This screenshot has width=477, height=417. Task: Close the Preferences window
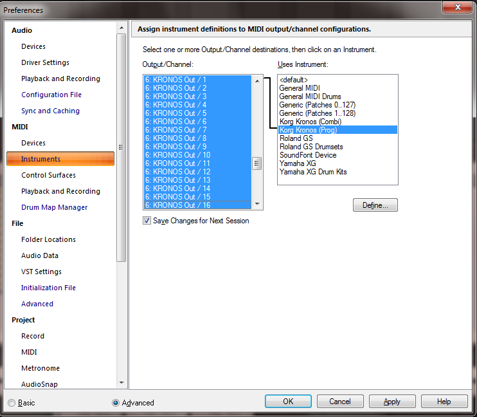pos(458,7)
